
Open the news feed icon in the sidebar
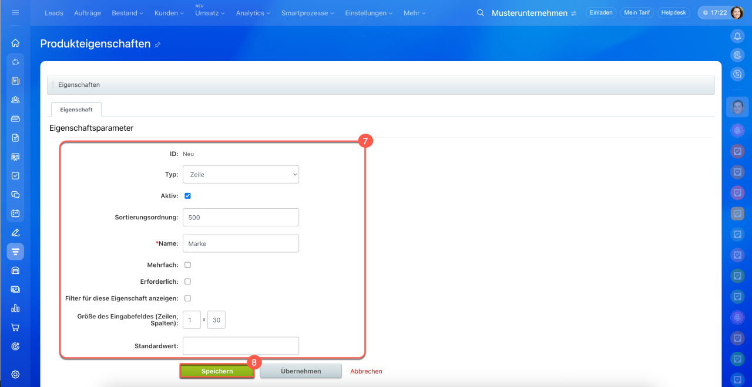[x=15, y=80]
